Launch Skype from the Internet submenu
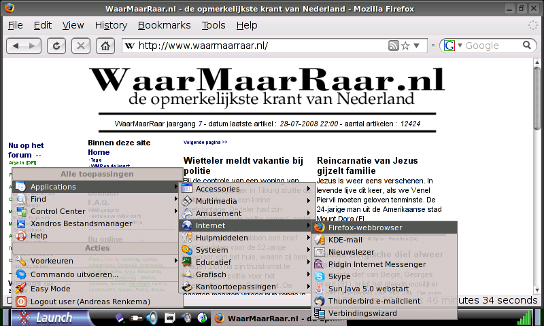The image size is (544, 326). pos(339,276)
